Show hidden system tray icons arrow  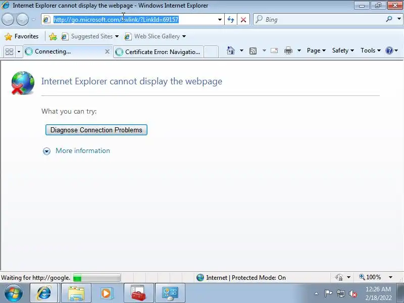pos(317,293)
